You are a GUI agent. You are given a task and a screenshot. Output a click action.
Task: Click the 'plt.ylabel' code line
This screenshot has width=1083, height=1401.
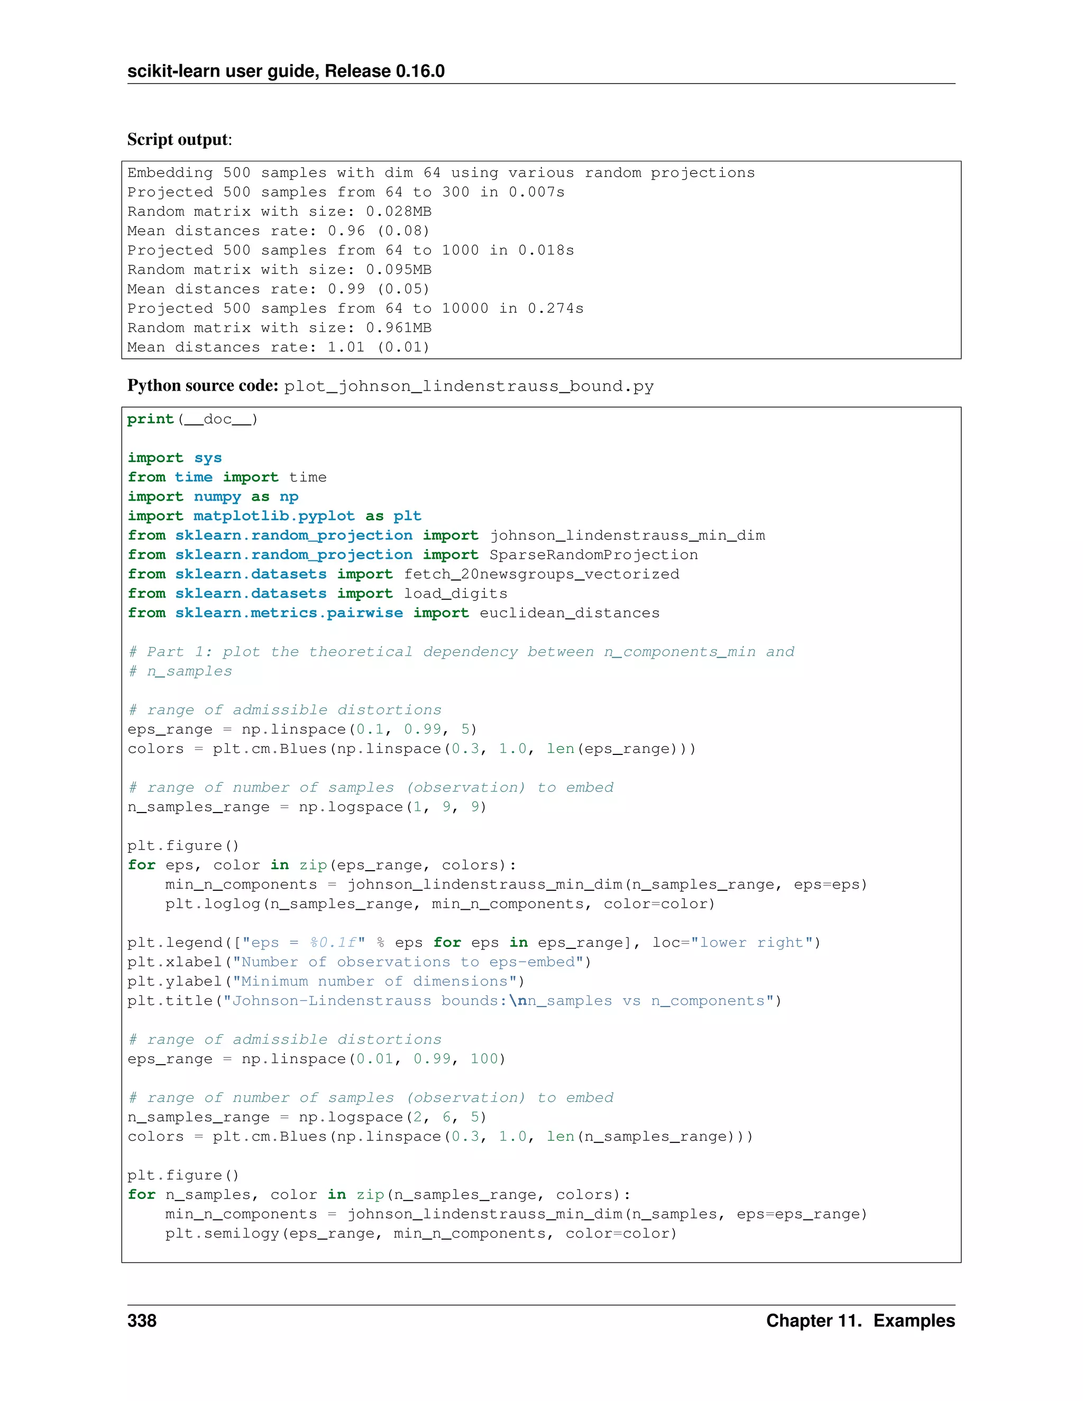326,981
